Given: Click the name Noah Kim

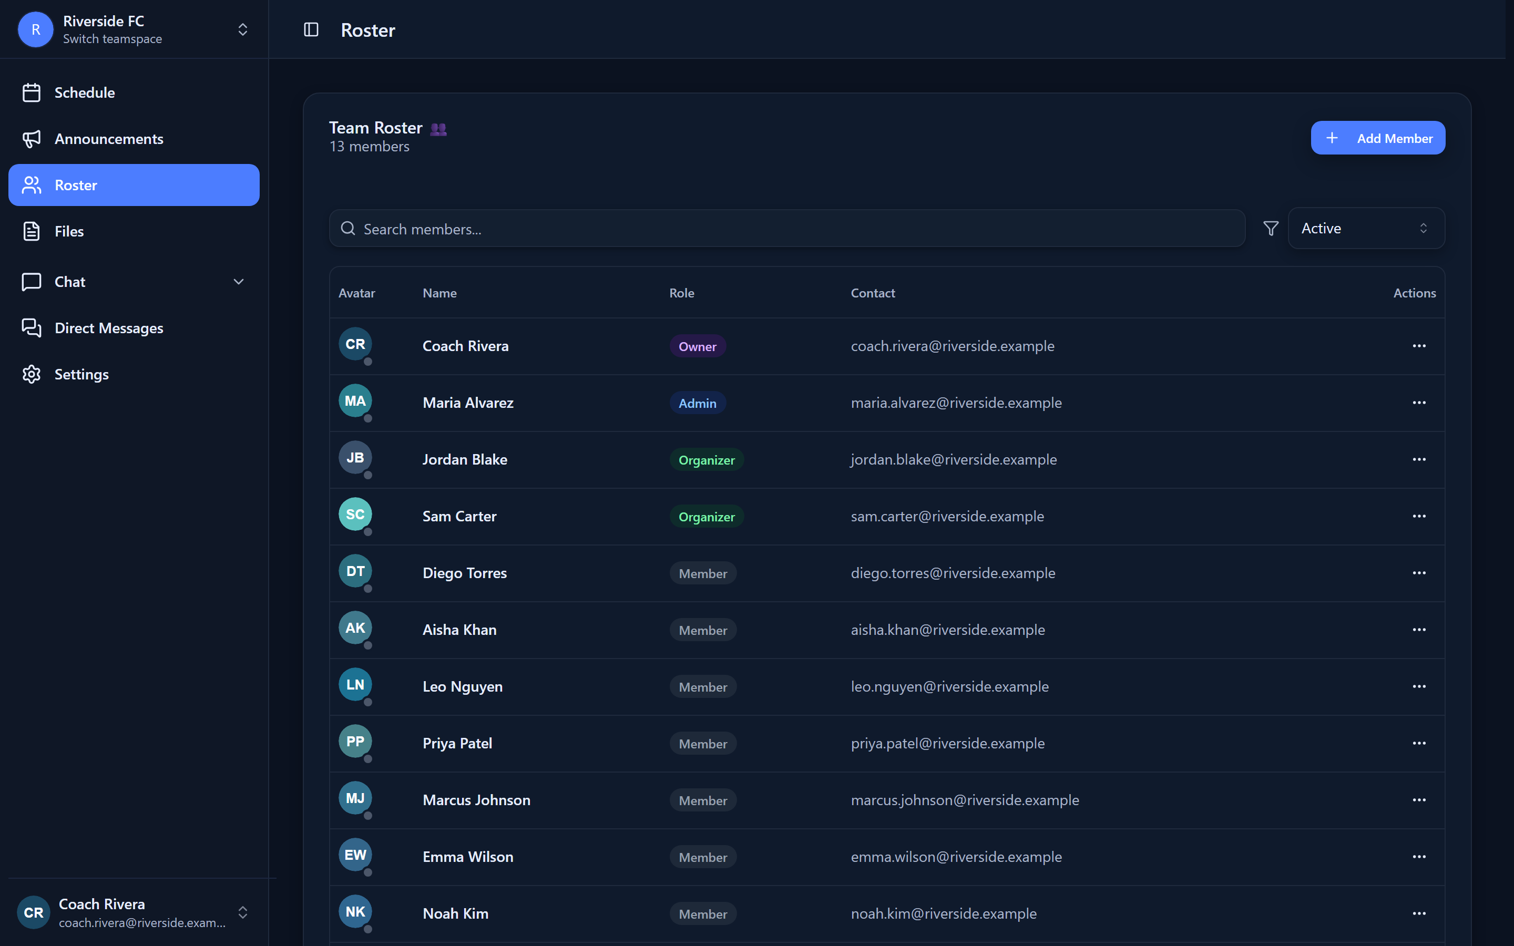Looking at the screenshot, I should 455,913.
